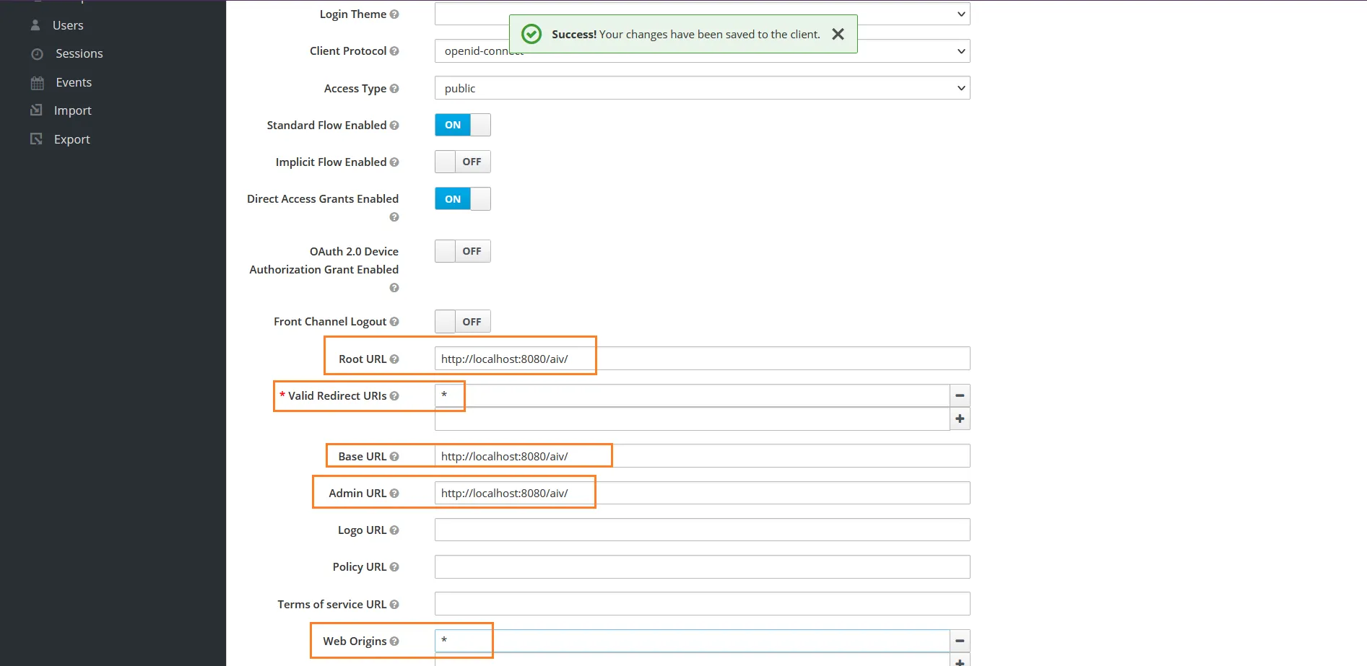Open the Import page
1367x666 pixels.
click(72, 110)
